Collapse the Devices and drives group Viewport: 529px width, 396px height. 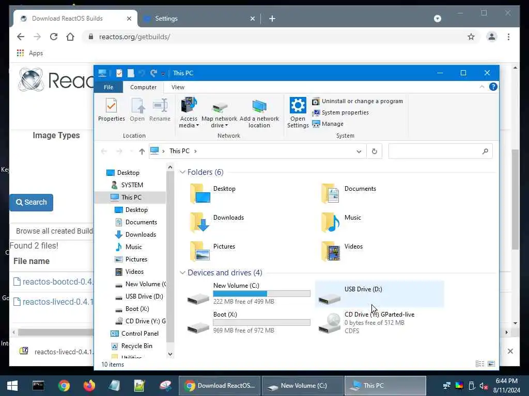[x=182, y=272]
